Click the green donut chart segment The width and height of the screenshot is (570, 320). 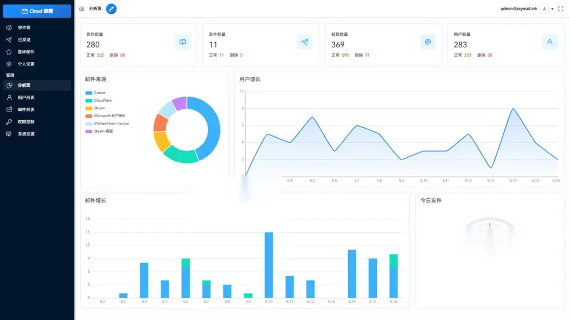[181, 155]
